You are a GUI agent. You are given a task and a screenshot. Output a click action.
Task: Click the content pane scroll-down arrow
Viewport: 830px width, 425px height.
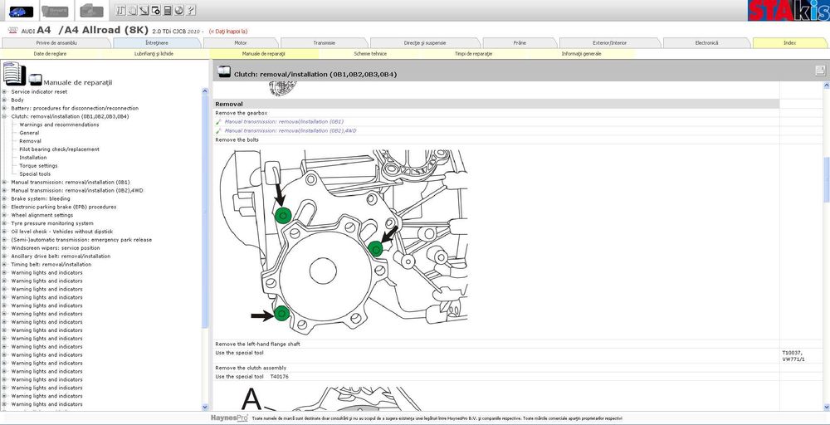(827, 407)
